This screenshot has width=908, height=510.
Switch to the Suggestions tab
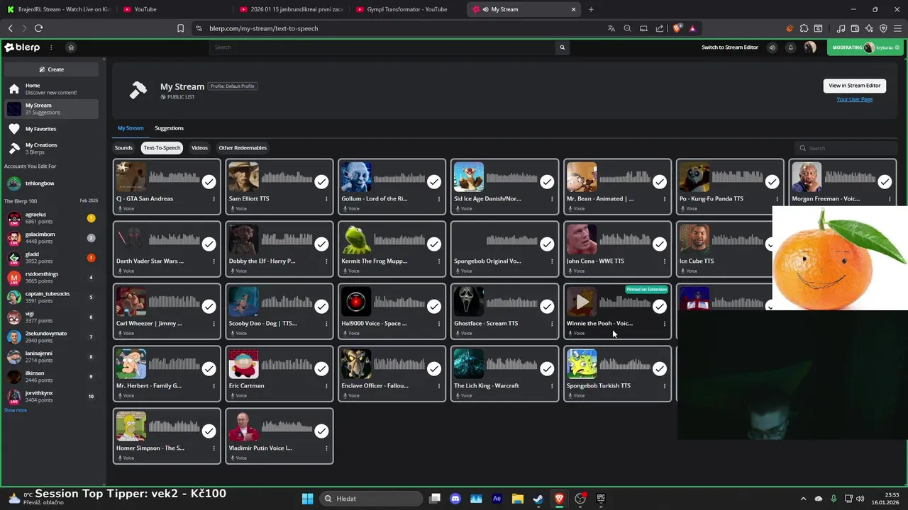(169, 128)
